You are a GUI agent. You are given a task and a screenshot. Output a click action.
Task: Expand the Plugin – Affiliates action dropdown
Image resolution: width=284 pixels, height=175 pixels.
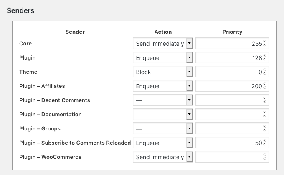pyautogui.click(x=162, y=86)
